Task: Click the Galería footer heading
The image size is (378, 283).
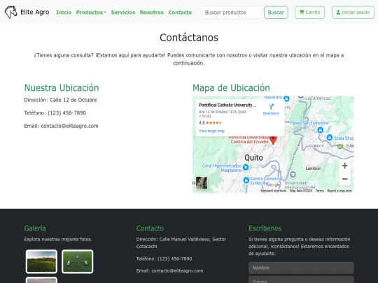Action: pyautogui.click(x=35, y=228)
